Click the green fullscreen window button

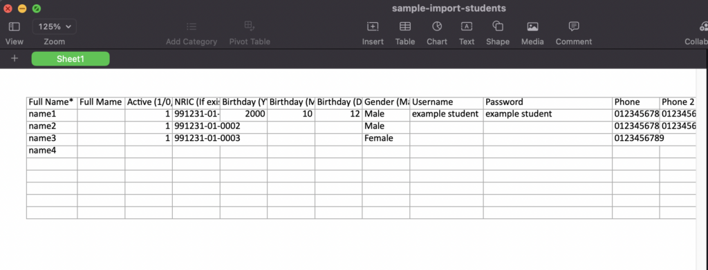[37, 8]
